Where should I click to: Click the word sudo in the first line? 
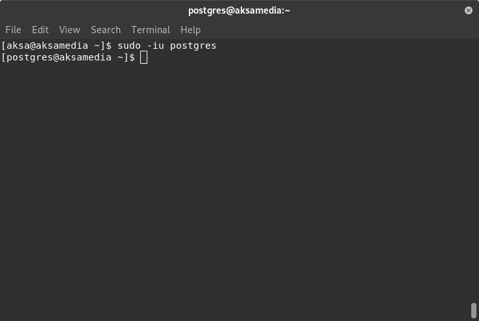pos(129,45)
